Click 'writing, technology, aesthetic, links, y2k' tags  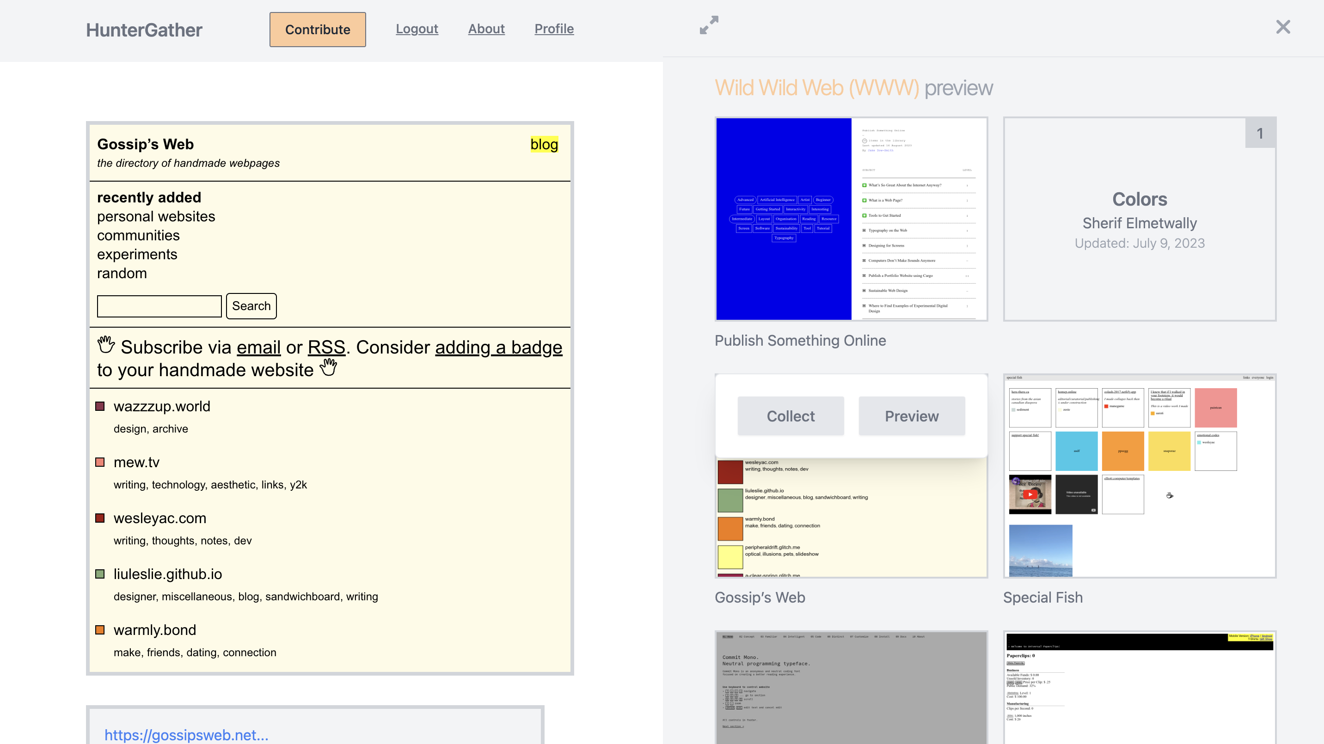[x=210, y=485]
